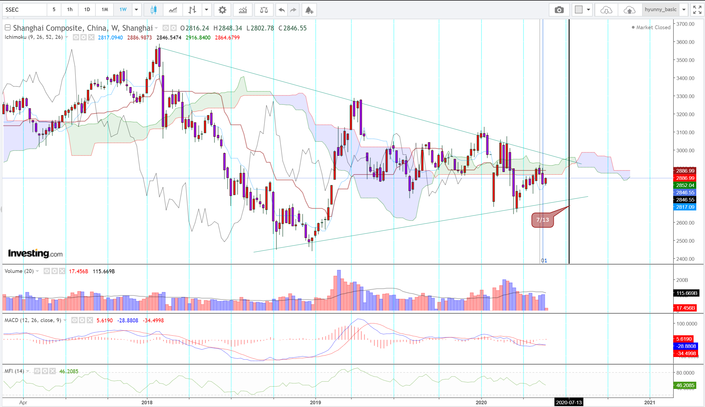Toggle fullscreen chart mode
The width and height of the screenshot is (705, 407).
pyautogui.click(x=697, y=10)
